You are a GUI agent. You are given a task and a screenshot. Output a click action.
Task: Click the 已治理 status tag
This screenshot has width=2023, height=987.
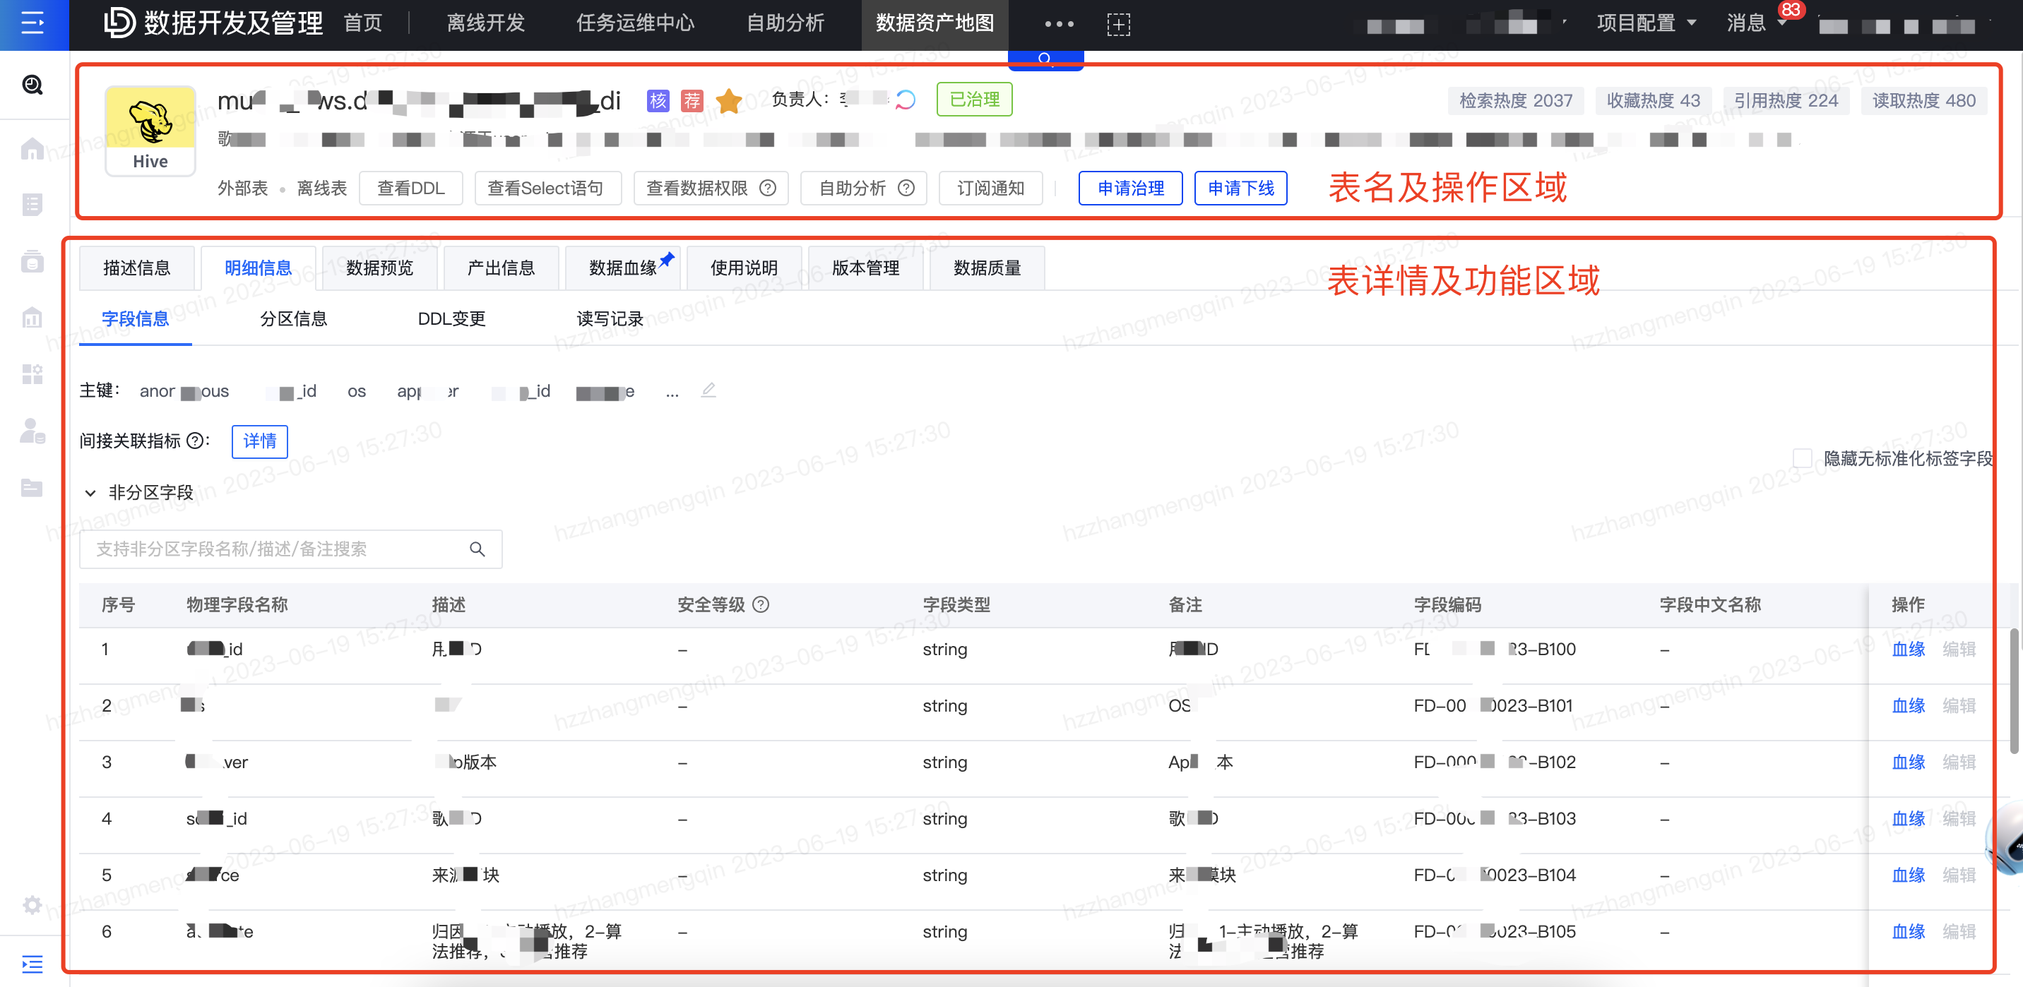coord(974,100)
